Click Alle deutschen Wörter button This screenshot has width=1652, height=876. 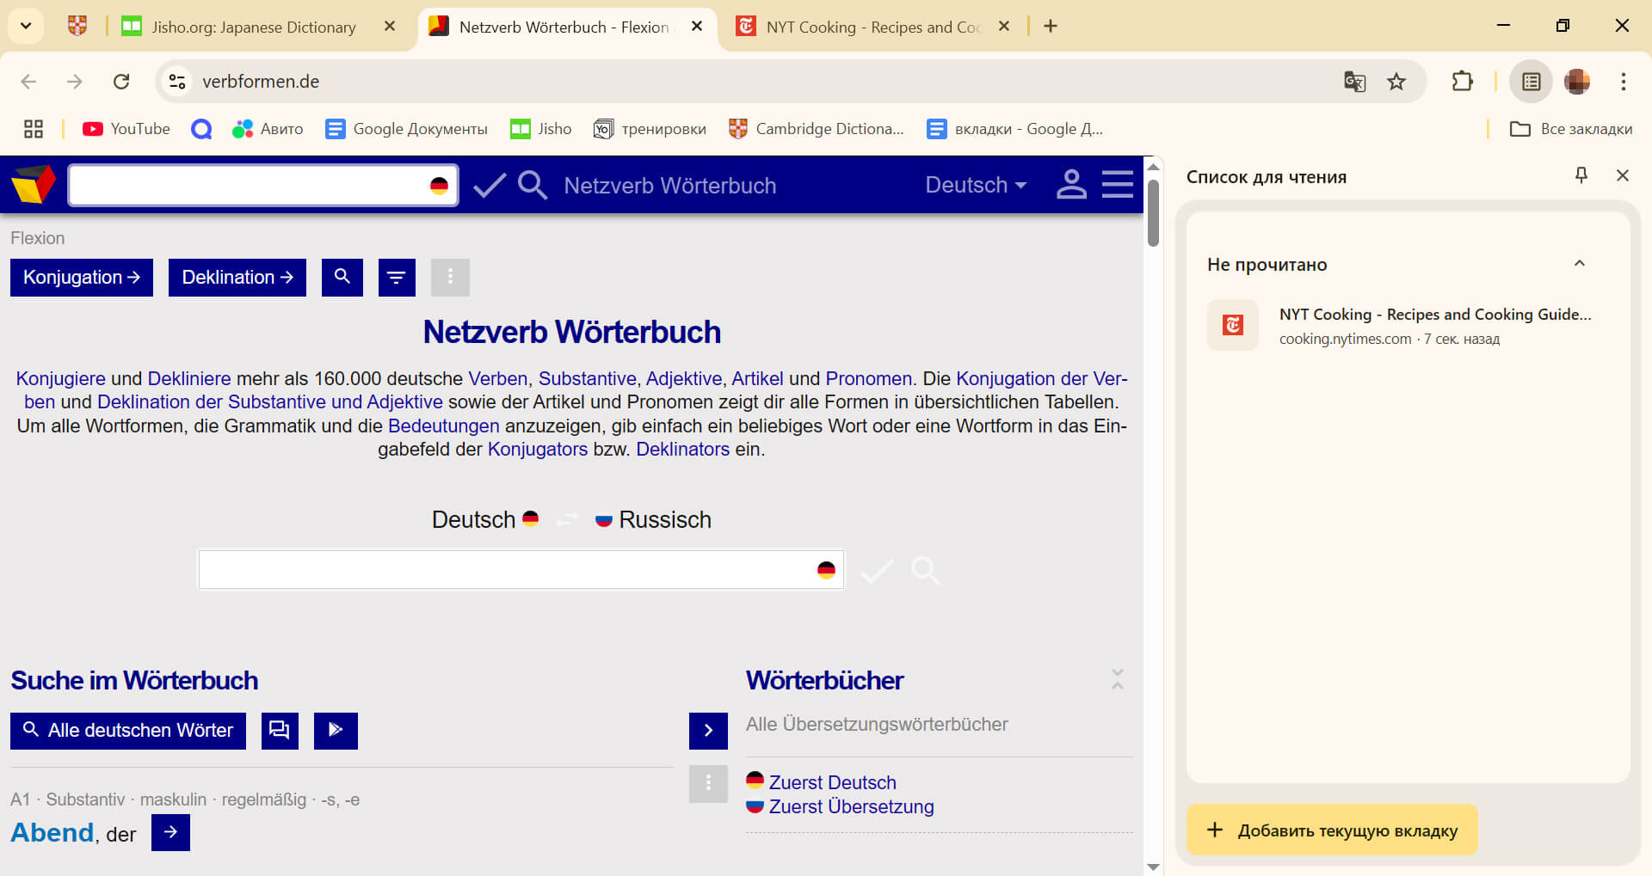(x=128, y=731)
